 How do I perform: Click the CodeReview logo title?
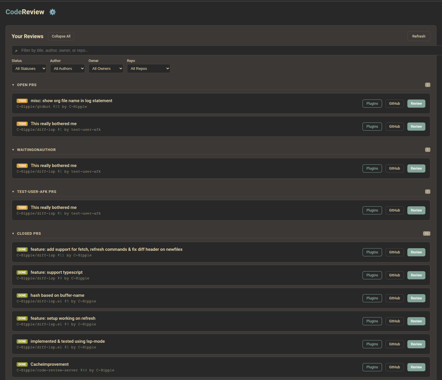(x=25, y=12)
